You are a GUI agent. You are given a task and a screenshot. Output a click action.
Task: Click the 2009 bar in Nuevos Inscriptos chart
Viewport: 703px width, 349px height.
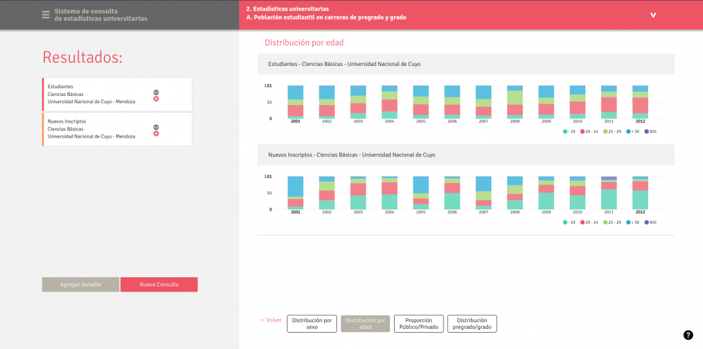(546, 193)
